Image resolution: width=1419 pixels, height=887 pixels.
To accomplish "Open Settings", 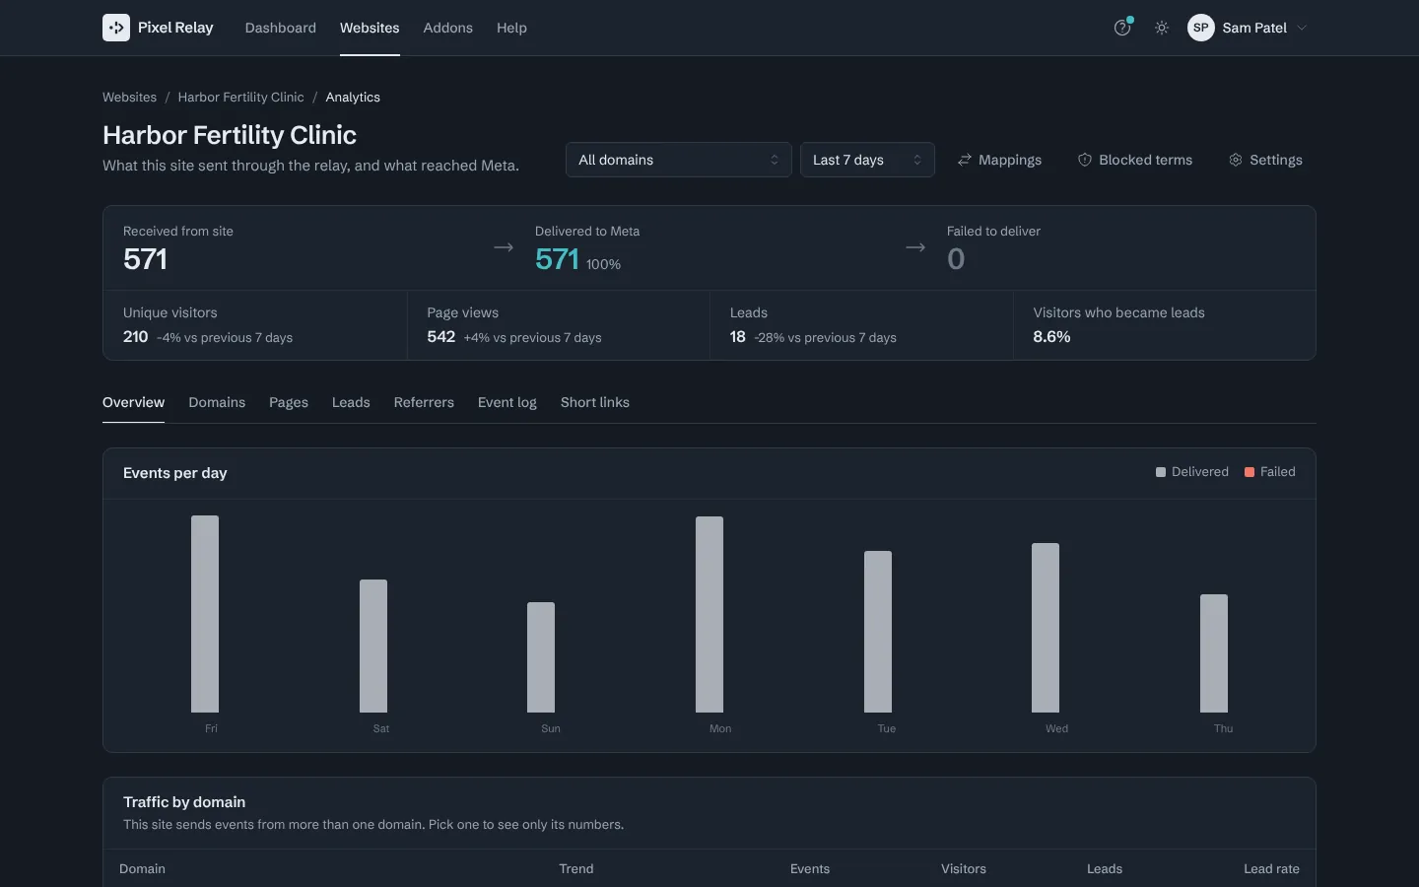I will click(x=1265, y=160).
